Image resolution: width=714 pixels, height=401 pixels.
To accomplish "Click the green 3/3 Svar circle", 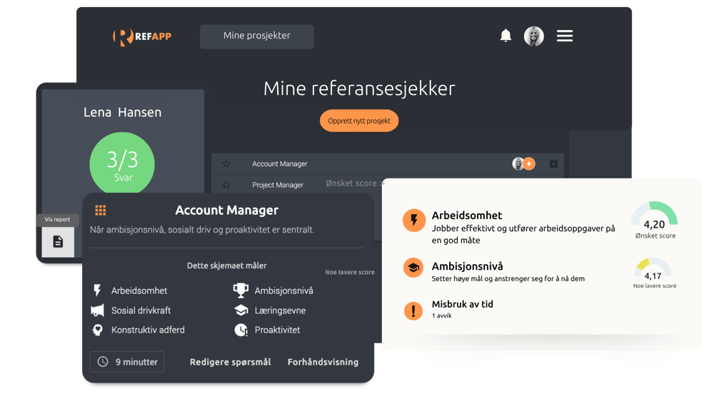I will [x=122, y=164].
